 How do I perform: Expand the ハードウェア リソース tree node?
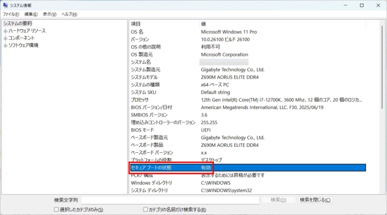(5, 31)
